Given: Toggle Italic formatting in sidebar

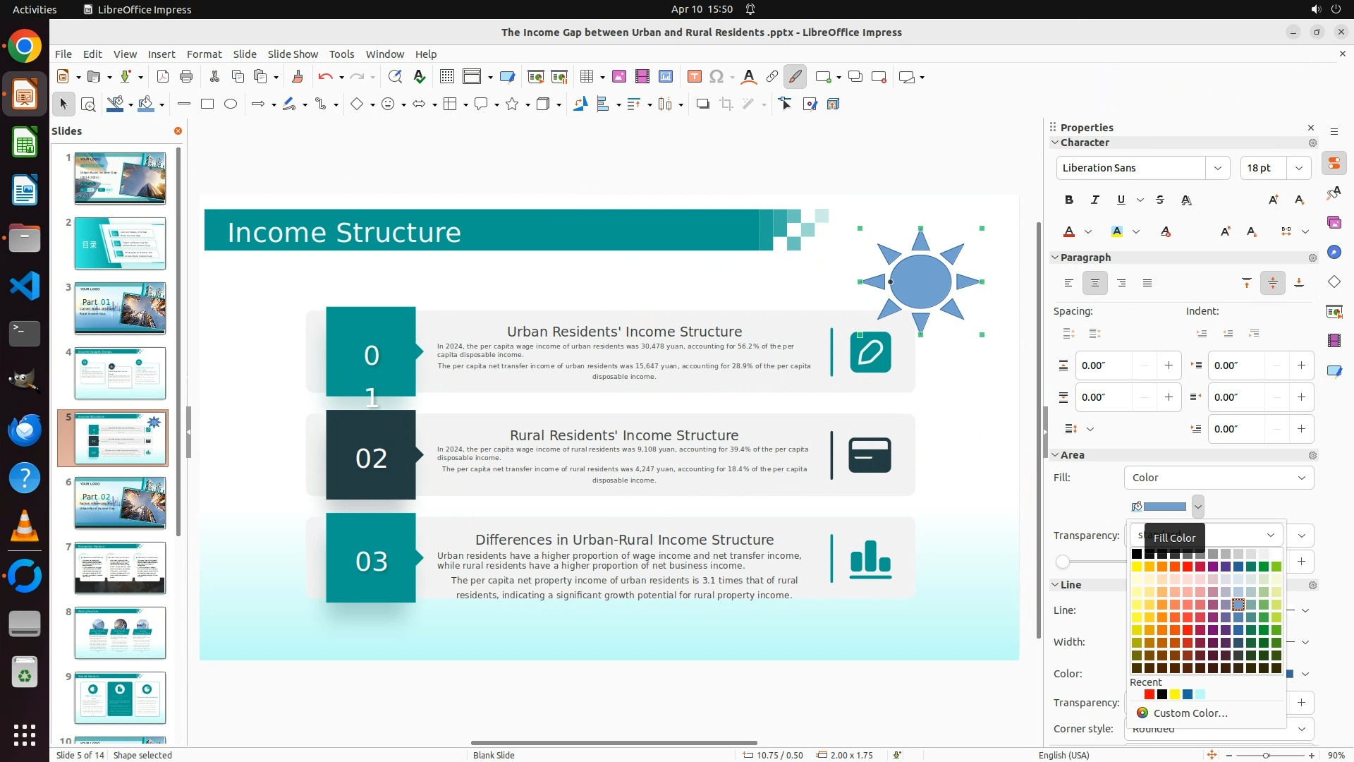Looking at the screenshot, I should pyautogui.click(x=1095, y=200).
